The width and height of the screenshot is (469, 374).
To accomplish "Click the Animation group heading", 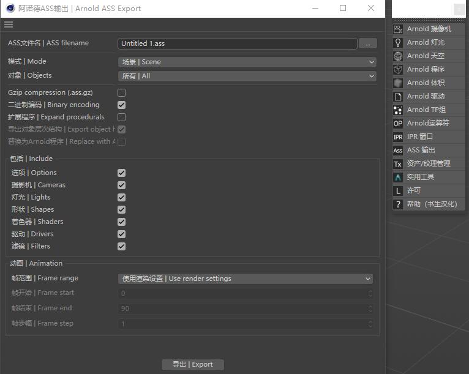I will click(x=36, y=263).
